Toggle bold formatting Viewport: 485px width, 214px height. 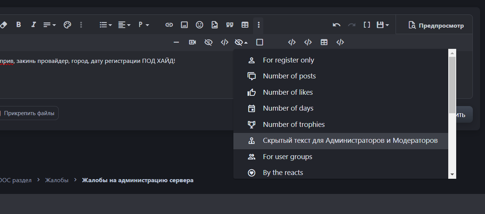pos(19,25)
